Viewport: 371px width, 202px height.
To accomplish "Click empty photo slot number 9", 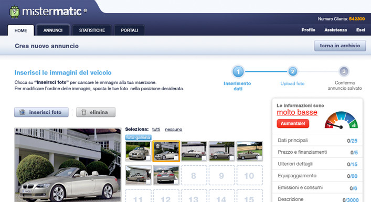I will point(221,175).
